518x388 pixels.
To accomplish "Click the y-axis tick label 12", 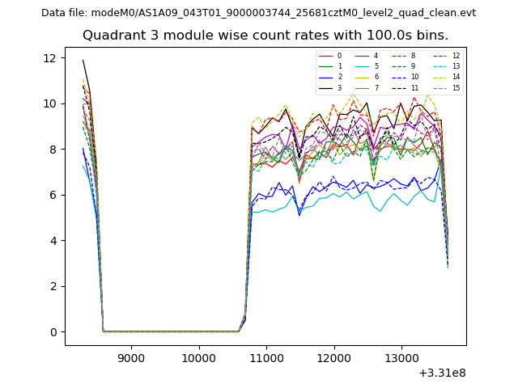I will point(49,58).
